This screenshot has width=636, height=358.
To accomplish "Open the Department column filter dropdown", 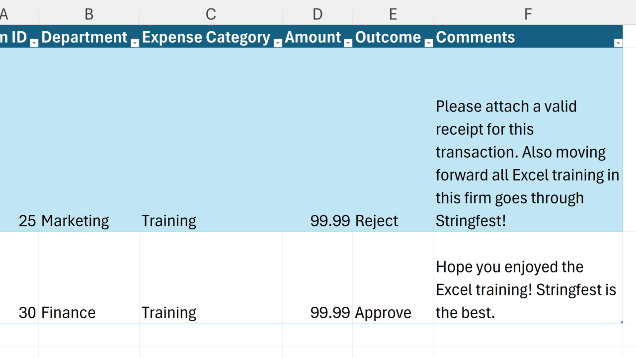I will pos(135,43).
